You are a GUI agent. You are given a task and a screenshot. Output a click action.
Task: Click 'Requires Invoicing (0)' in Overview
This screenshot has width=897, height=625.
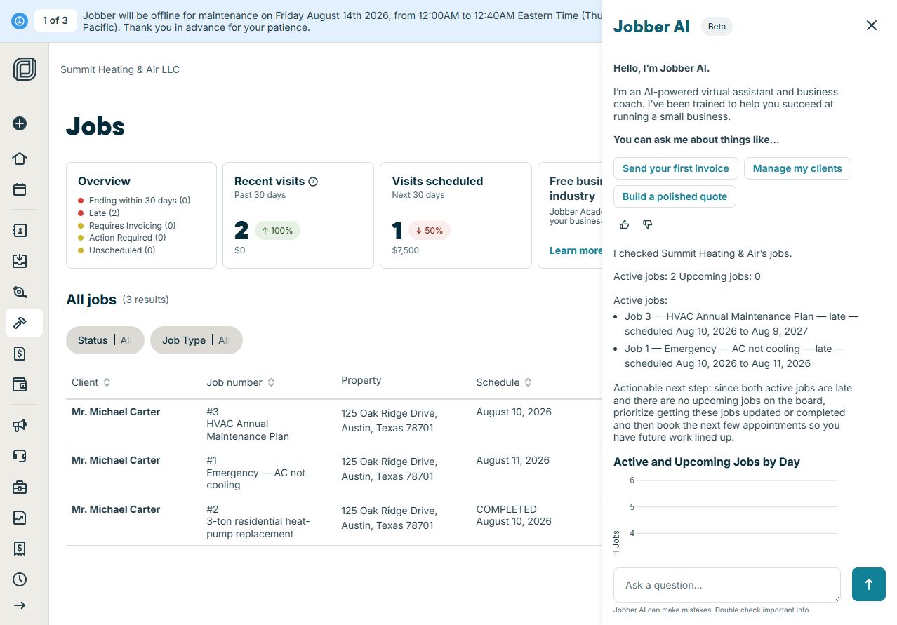(133, 226)
